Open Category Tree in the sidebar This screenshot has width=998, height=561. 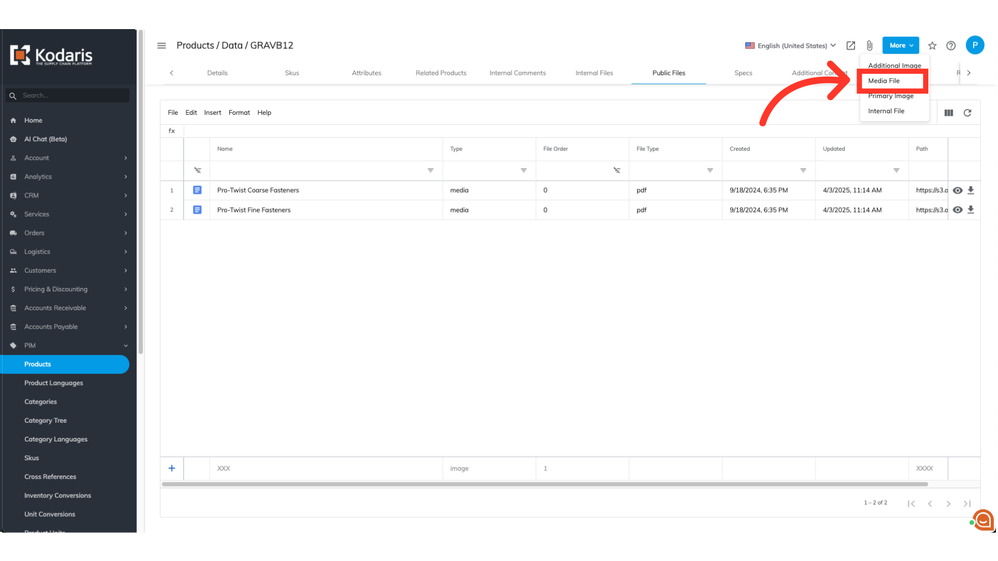click(x=45, y=421)
